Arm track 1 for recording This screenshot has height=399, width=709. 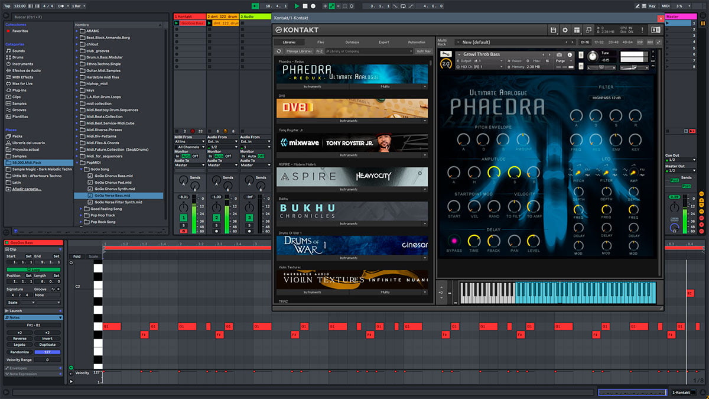[x=184, y=231]
